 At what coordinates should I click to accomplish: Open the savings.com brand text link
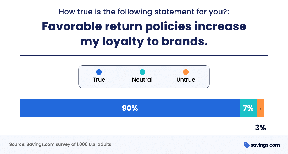[x=265, y=145]
